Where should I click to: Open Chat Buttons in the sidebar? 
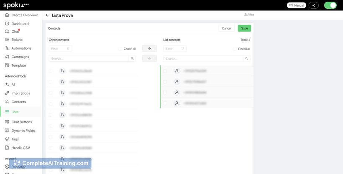21,122
